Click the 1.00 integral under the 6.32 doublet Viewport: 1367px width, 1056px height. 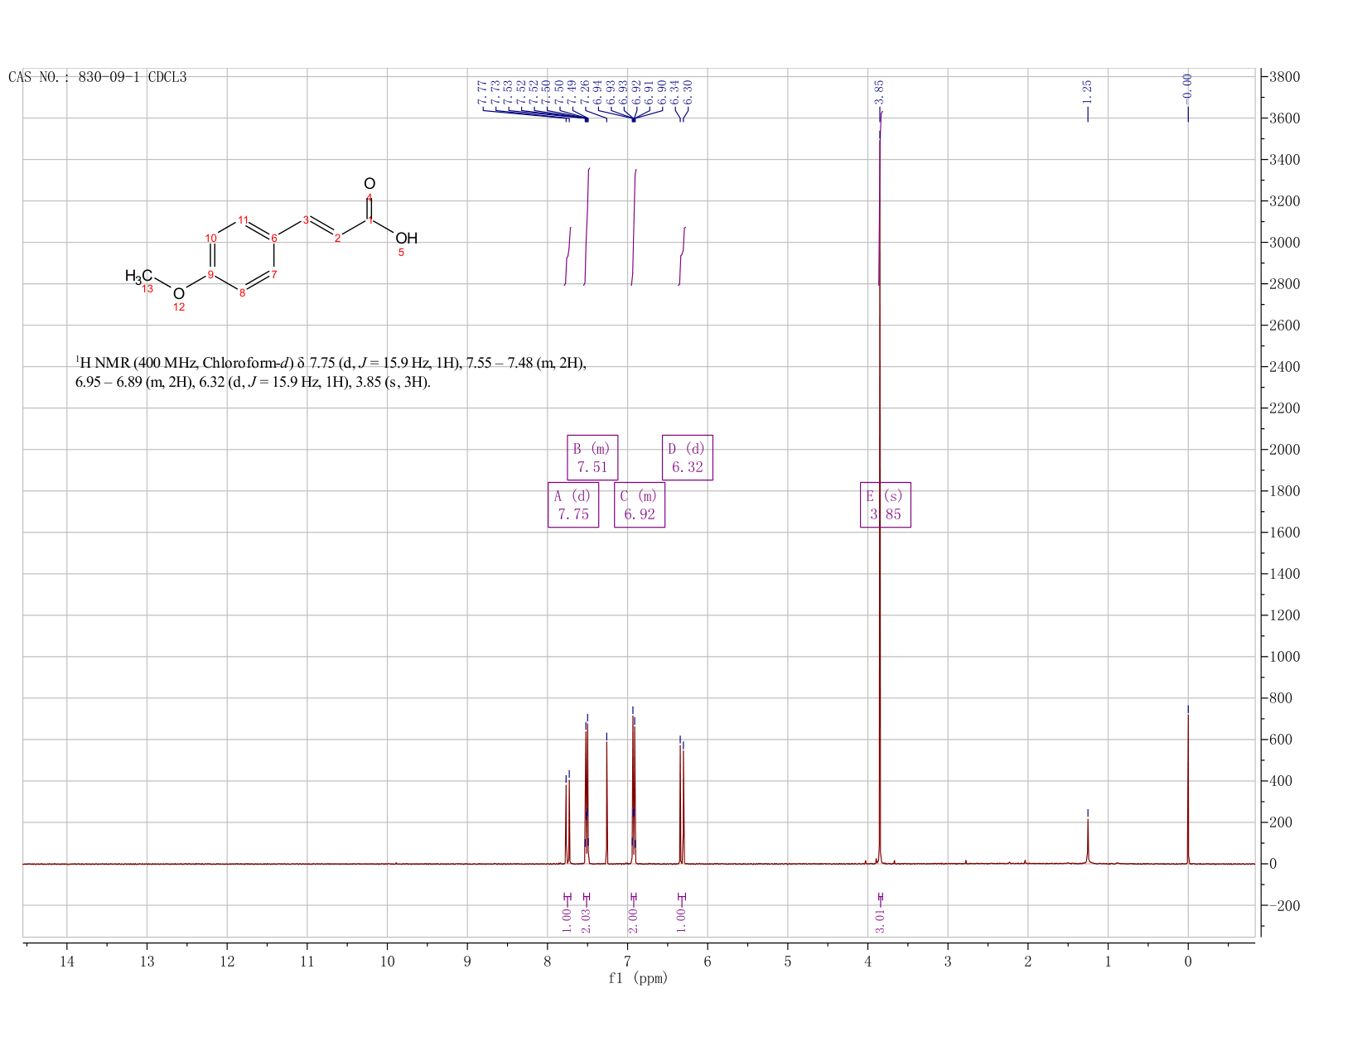681,921
